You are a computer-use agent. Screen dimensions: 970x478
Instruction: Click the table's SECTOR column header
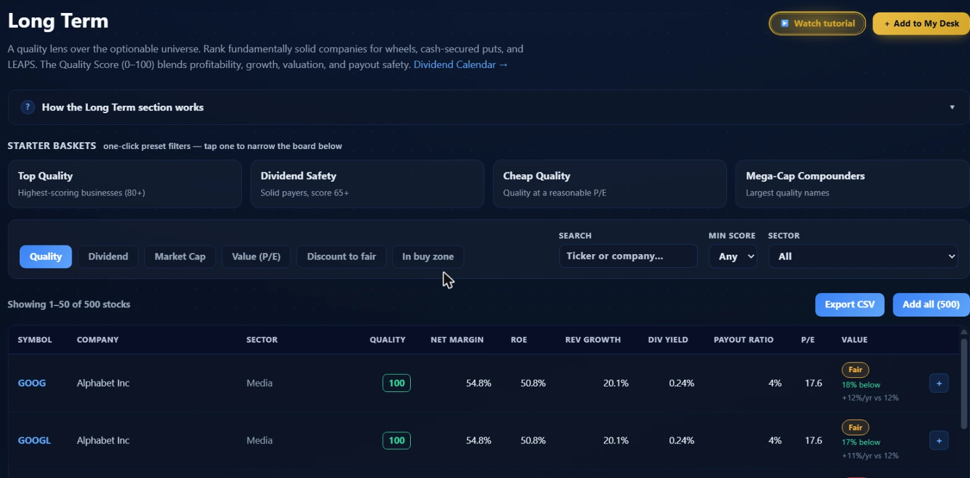tap(262, 339)
